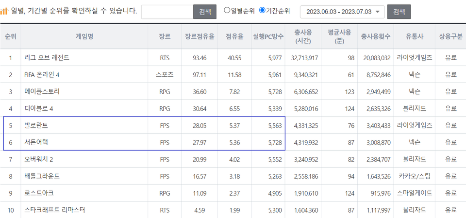Open the date range dropdown 2023.06.03 - 2023.07.03
Screen dimensions: 466x218
click(342, 12)
